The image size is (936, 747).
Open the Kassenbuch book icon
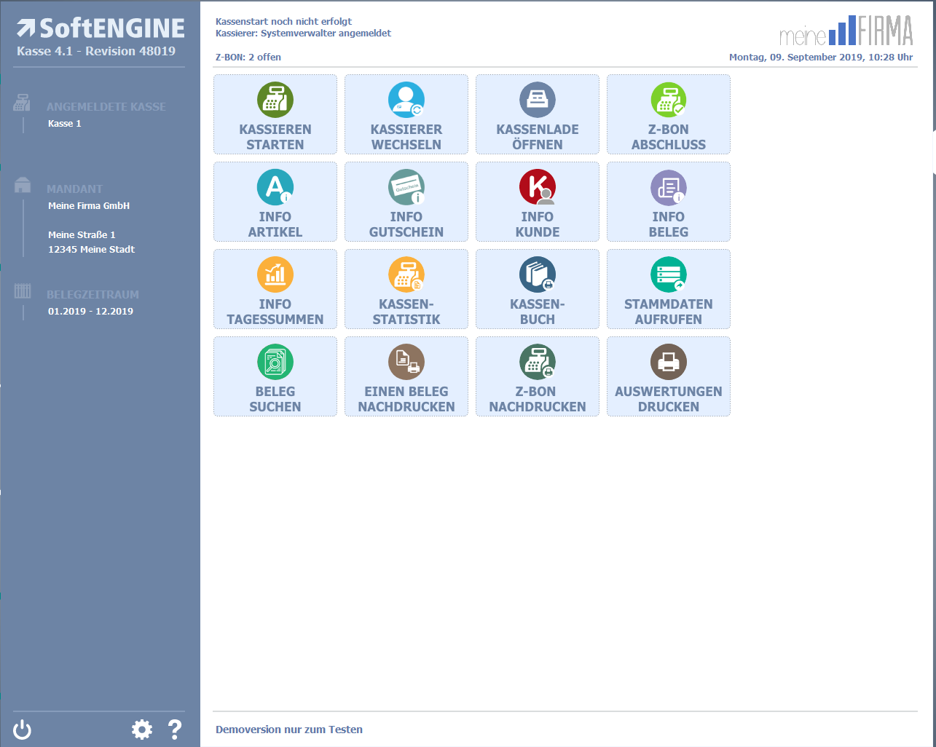tap(538, 274)
